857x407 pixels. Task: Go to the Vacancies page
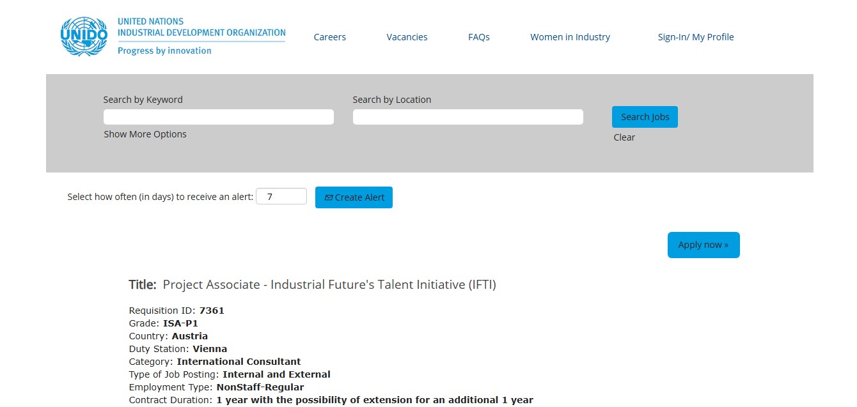click(407, 37)
